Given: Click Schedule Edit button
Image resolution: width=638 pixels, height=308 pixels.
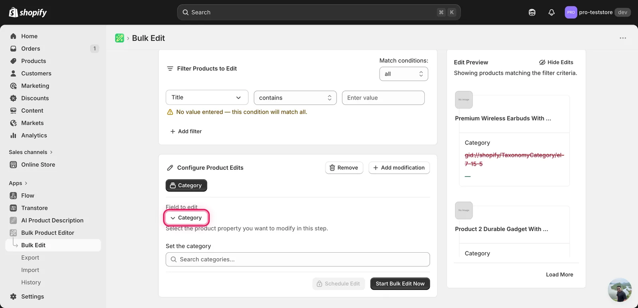Looking at the screenshot, I should coord(339,284).
